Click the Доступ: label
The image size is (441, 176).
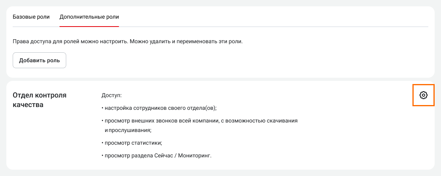pos(111,96)
